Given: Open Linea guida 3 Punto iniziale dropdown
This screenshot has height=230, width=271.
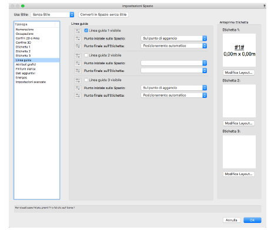Looking at the screenshot, I should 174,88.
